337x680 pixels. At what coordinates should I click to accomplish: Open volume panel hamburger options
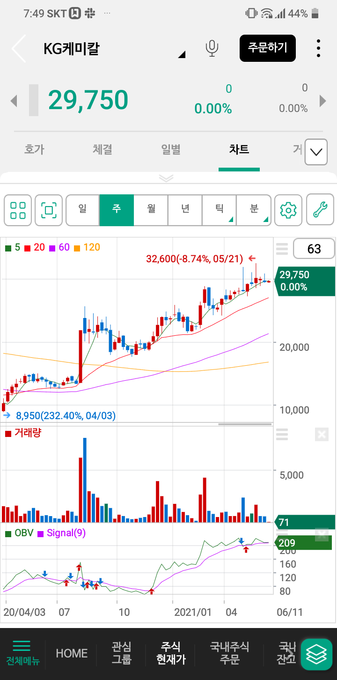coord(282,435)
